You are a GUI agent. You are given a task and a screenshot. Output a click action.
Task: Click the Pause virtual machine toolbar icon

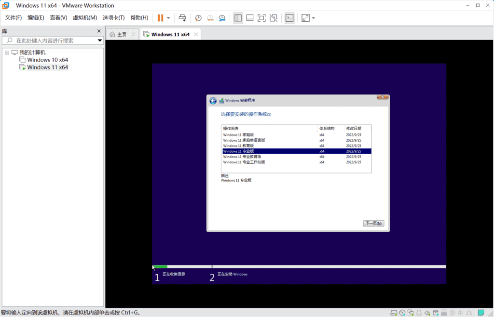(x=160, y=18)
